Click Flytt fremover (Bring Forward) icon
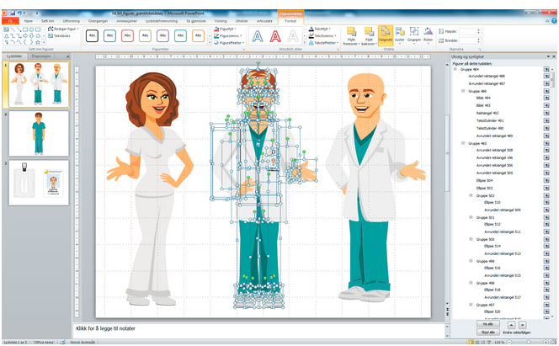 click(350, 35)
